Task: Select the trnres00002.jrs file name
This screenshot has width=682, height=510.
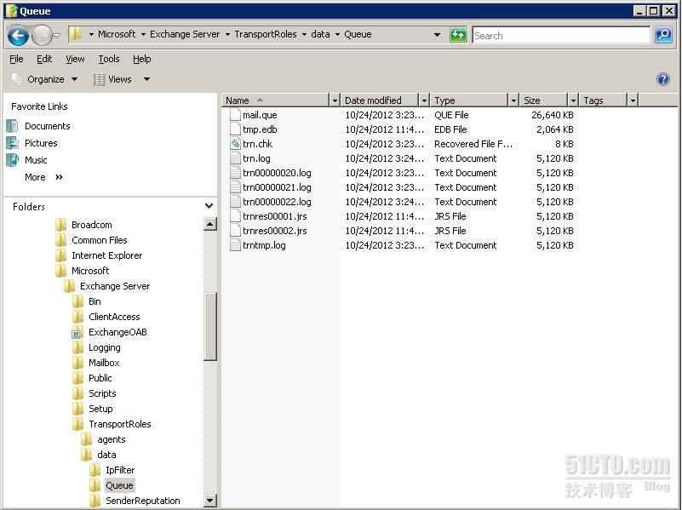Action: click(274, 231)
